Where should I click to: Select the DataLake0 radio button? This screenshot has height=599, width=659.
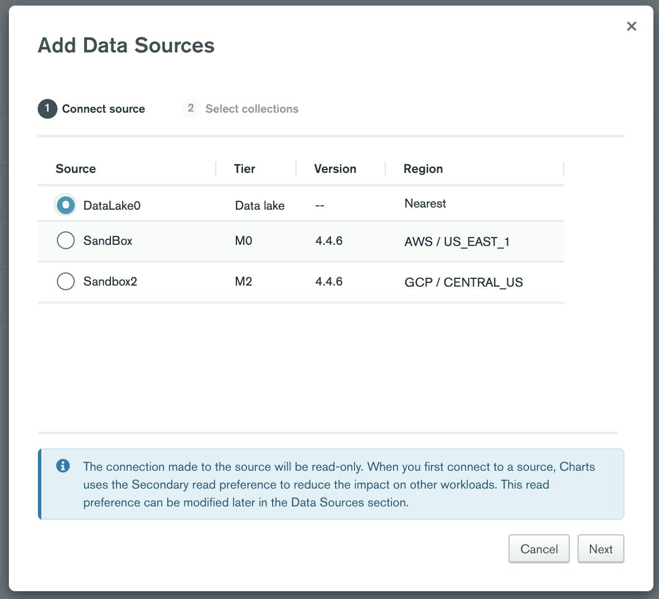(66, 205)
